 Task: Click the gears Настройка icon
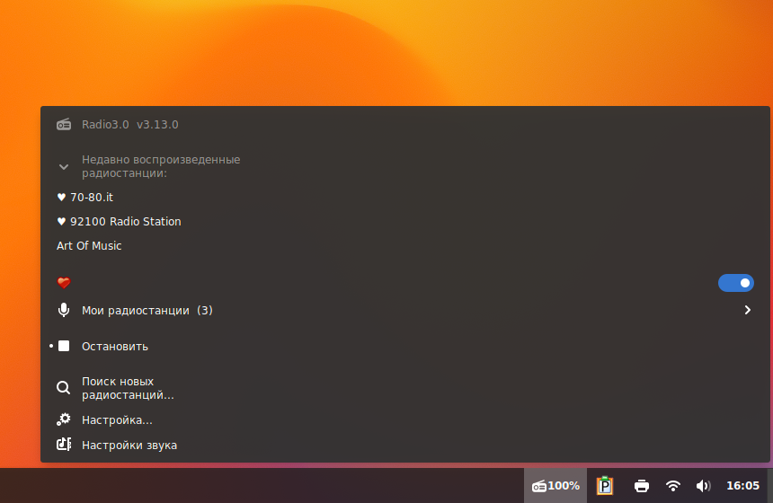(64, 419)
